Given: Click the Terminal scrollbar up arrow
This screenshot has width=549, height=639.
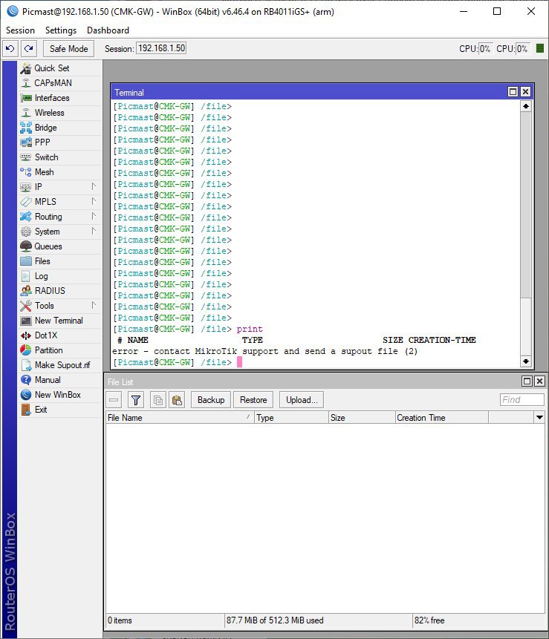Looking at the screenshot, I should [x=526, y=106].
